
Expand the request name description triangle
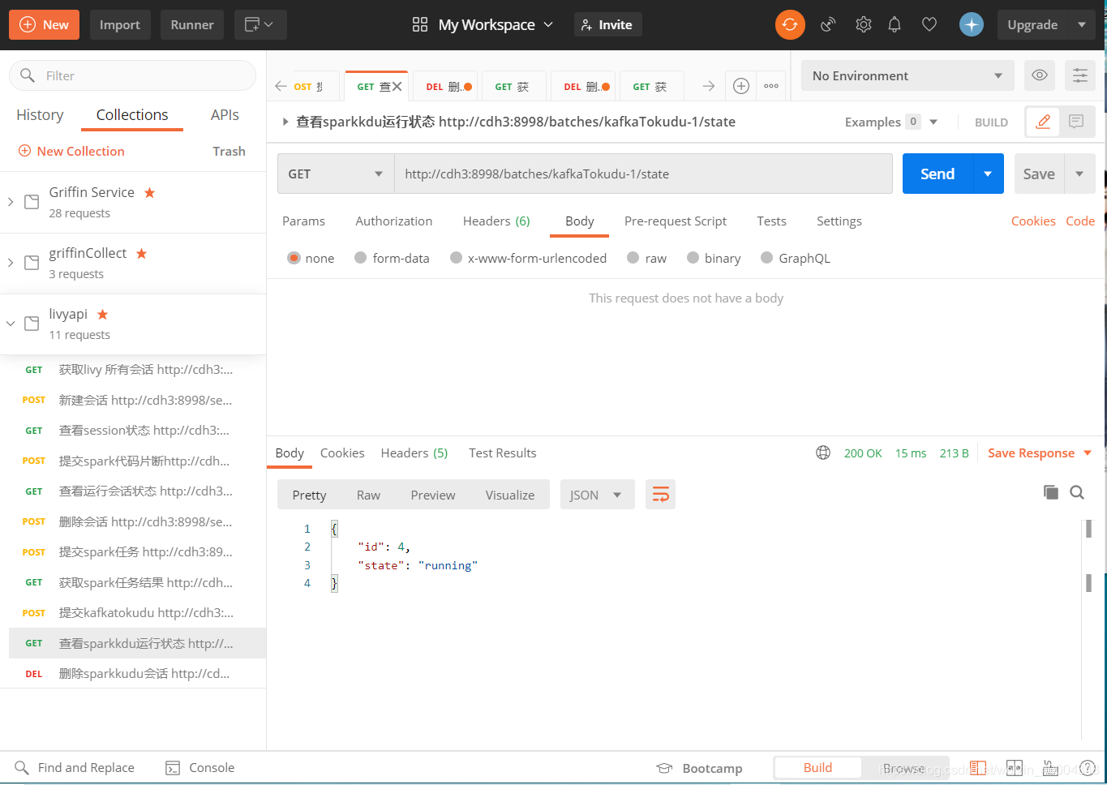click(x=285, y=122)
